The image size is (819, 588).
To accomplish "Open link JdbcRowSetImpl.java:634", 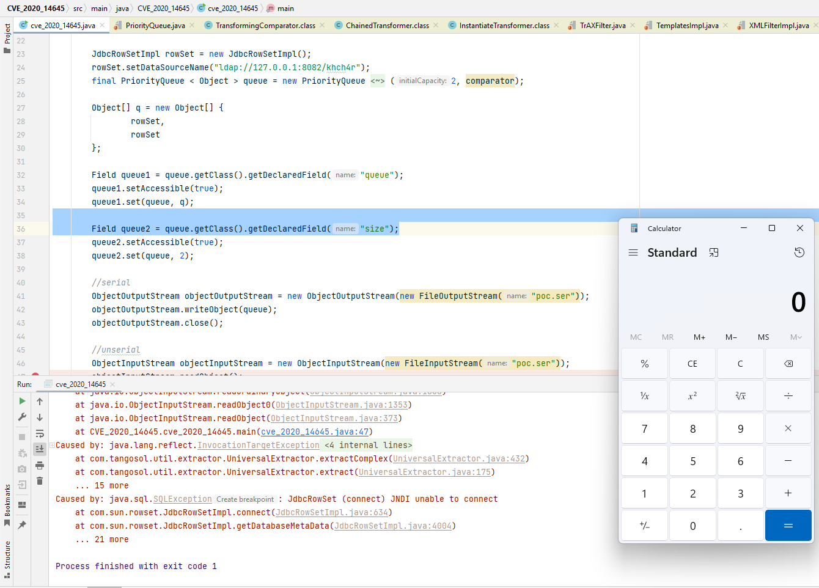I will click(x=332, y=512).
